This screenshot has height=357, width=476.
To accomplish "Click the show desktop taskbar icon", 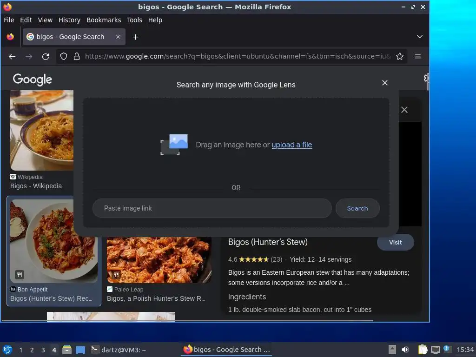I will pos(80,350).
